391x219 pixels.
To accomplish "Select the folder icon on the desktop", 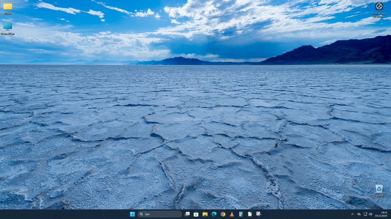I will point(8,8).
